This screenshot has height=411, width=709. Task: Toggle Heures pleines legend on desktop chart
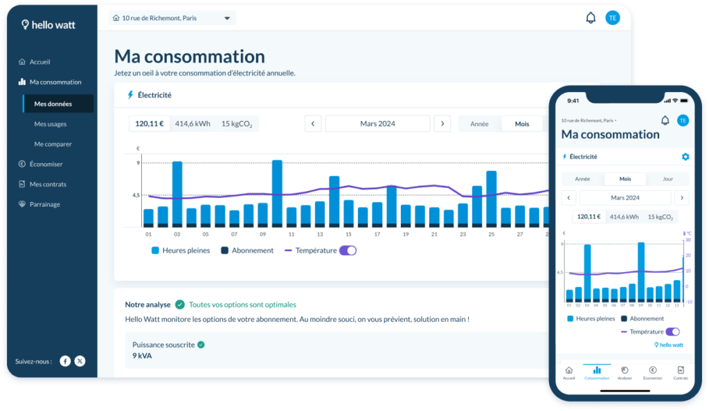(x=181, y=250)
